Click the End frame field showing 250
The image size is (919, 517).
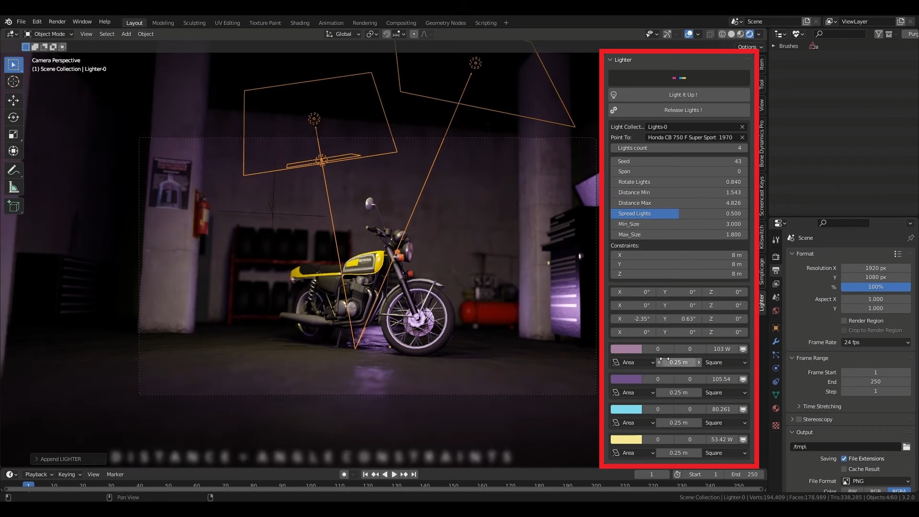(876, 382)
